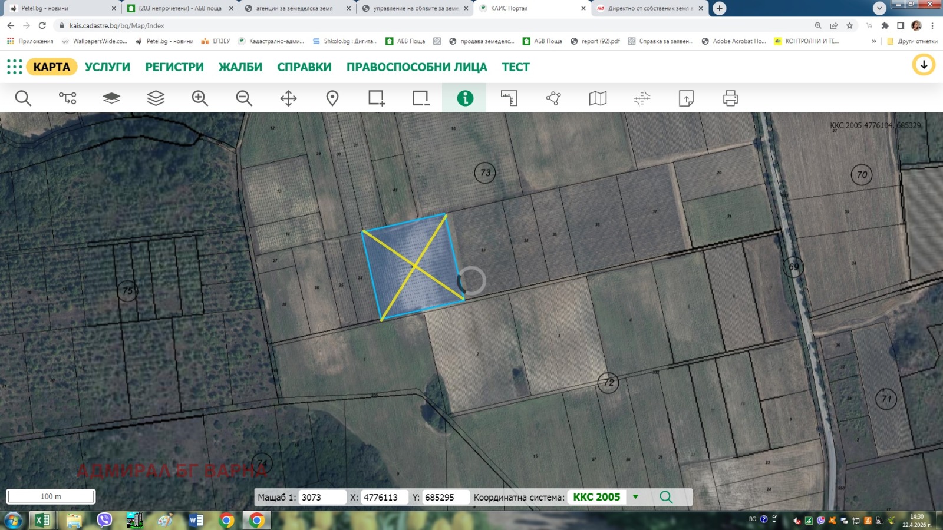Open the tab search chevron dropdown
The height and width of the screenshot is (530, 943).
click(879, 8)
